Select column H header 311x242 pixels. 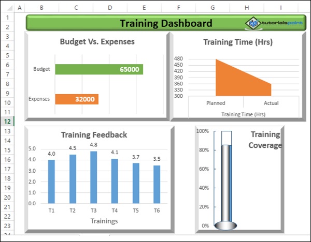(x=247, y=8)
